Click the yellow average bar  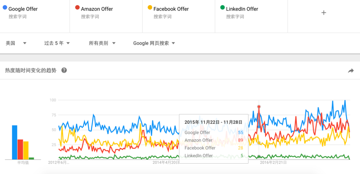coord(26,150)
